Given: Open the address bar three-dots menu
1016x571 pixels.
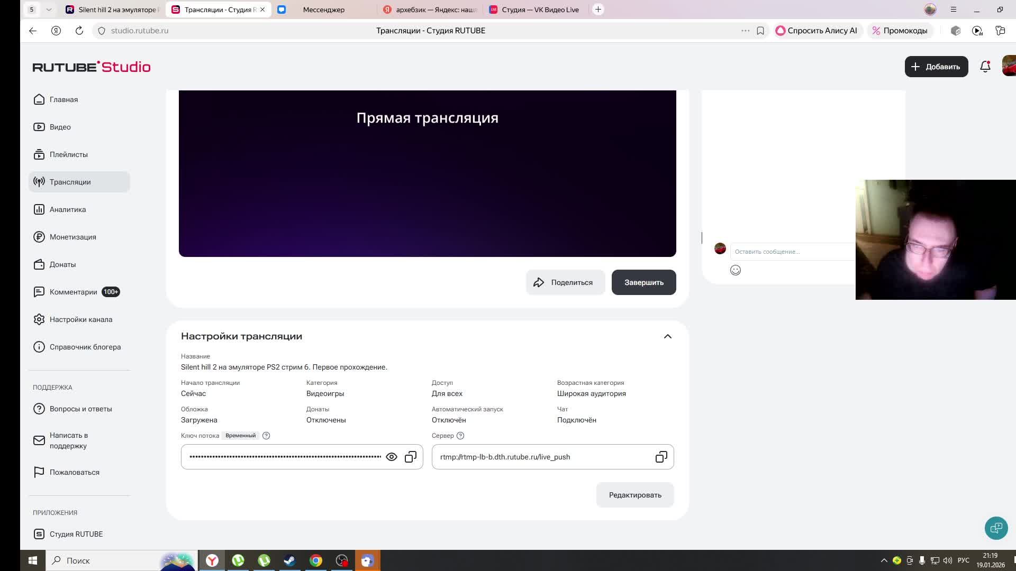Looking at the screenshot, I should click(x=745, y=31).
